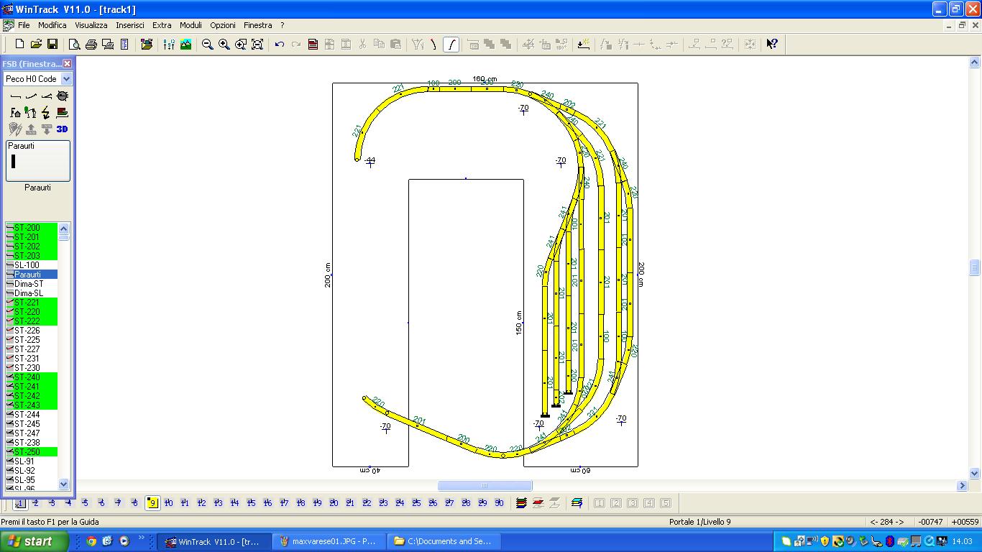Image resolution: width=982 pixels, height=552 pixels.
Task: Click the Paraurti preview thumbnail
Action: (x=38, y=161)
